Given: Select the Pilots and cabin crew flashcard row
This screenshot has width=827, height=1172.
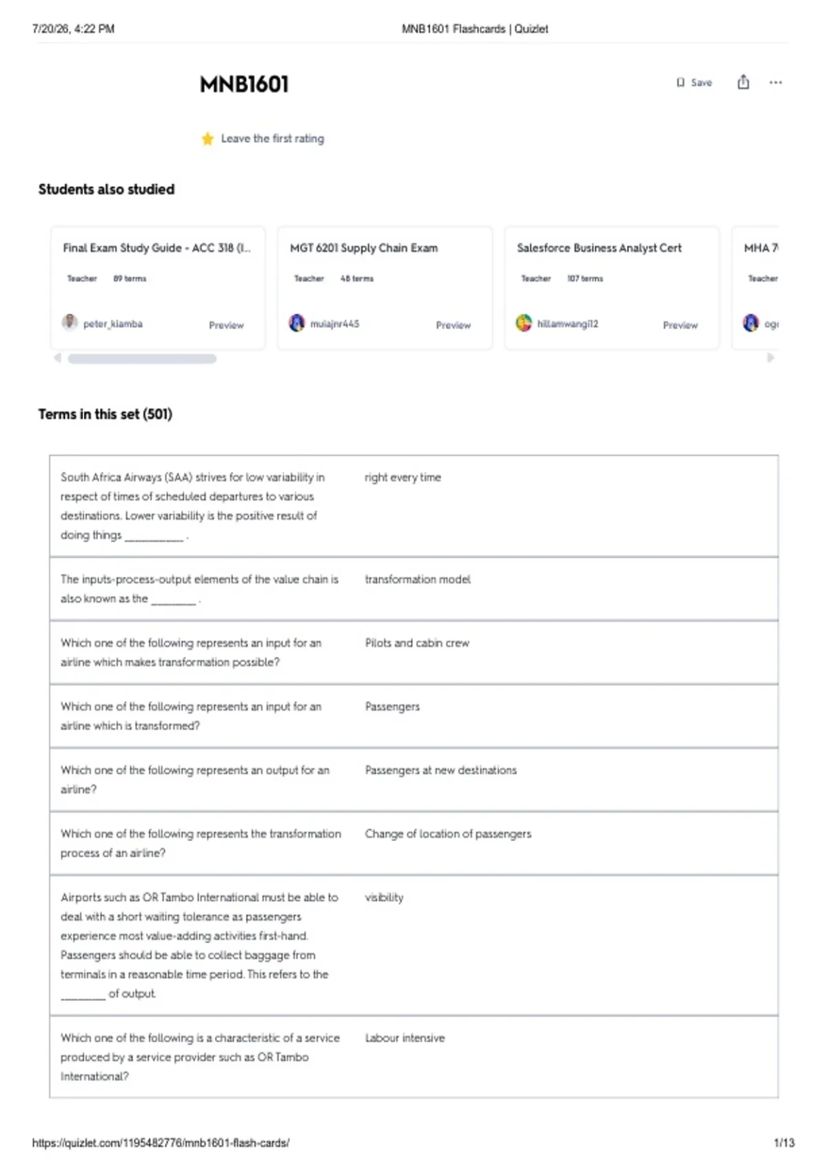Looking at the screenshot, I should (x=413, y=652).
